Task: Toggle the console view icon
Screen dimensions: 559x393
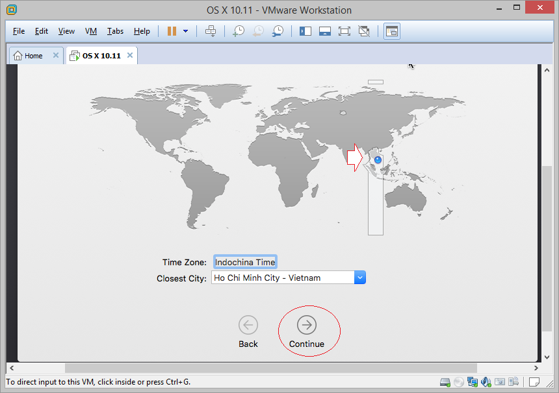Action: point(392,31)
